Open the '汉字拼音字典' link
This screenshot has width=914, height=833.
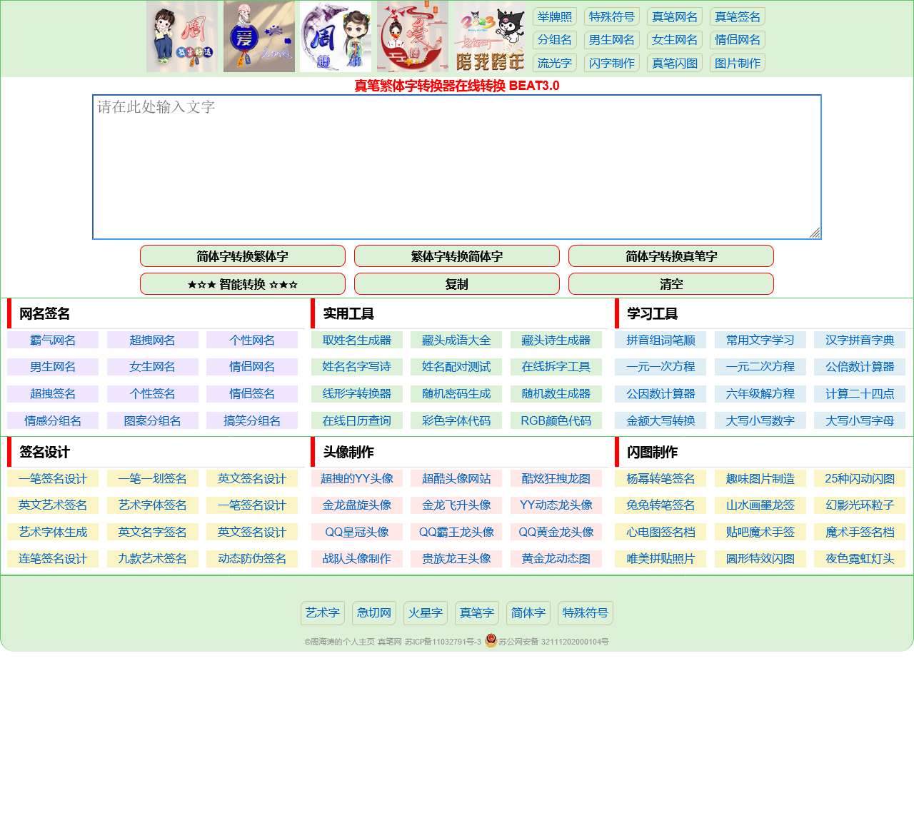click(860, 340)
